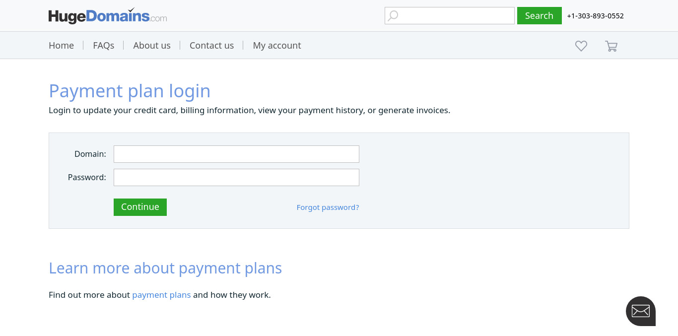
Task: Open the About us page
Action: 152,45
